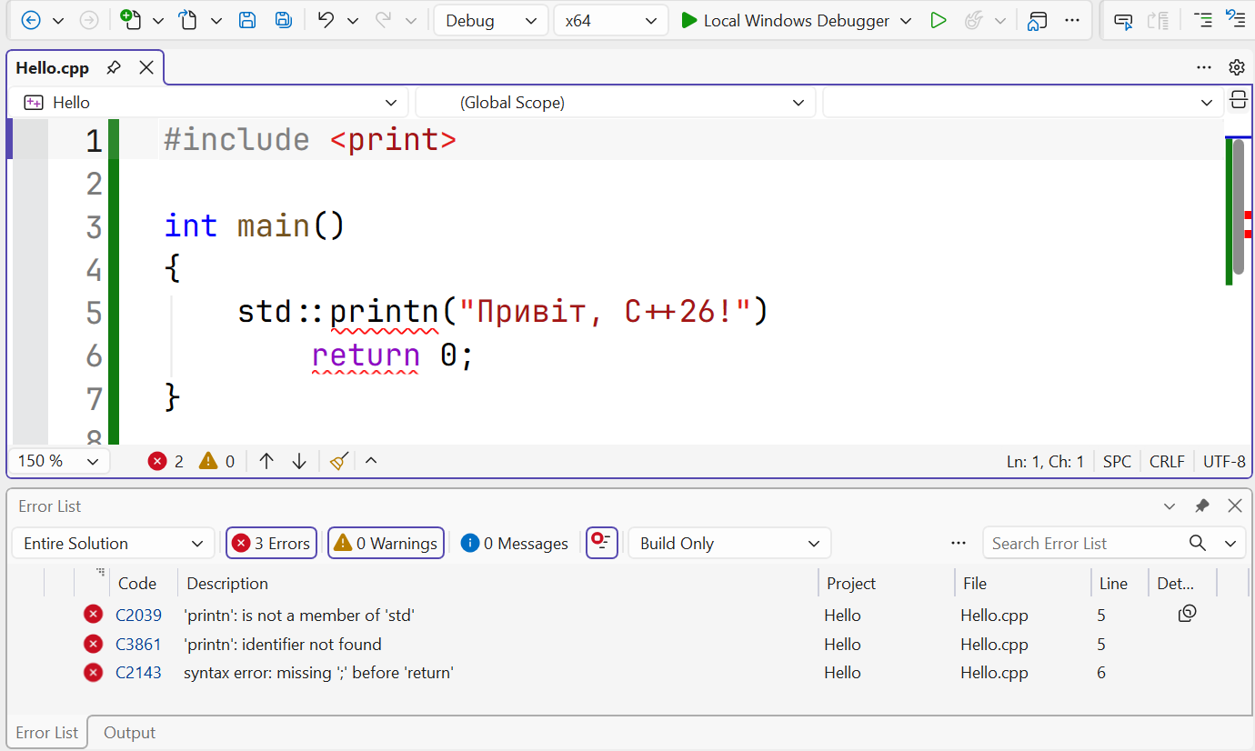1255x751 pixels.
Task: Open the Hello project navigation dropdown
Action: (210, 103)
